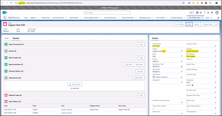Edit the Sub Category pencil icon
This screenshot has height=116, width=222.
(x=215, y=56)
